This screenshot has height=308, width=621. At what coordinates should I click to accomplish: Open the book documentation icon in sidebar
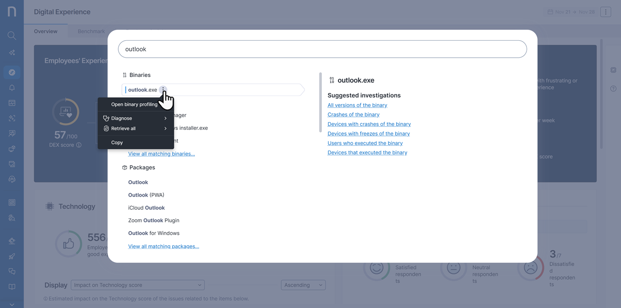point(12,287)
